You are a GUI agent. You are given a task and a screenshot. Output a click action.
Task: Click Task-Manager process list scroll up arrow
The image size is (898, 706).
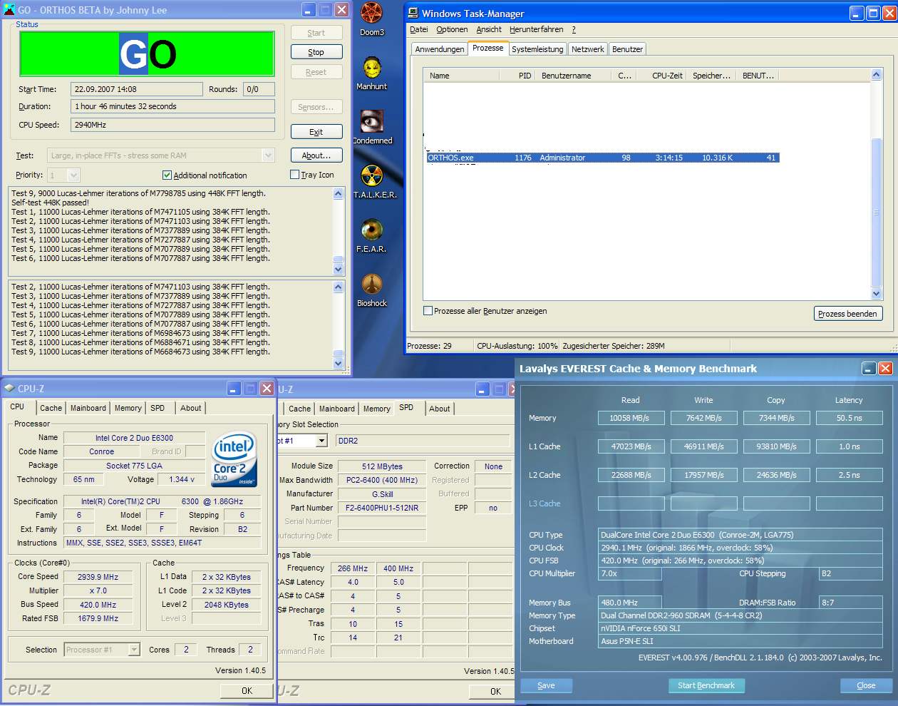877,75
